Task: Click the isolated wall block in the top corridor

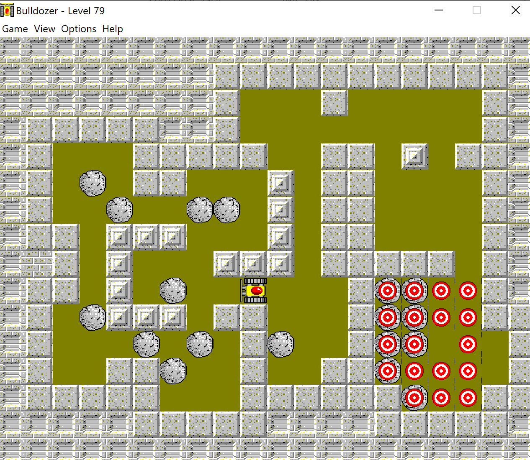Action: [334, 103]
